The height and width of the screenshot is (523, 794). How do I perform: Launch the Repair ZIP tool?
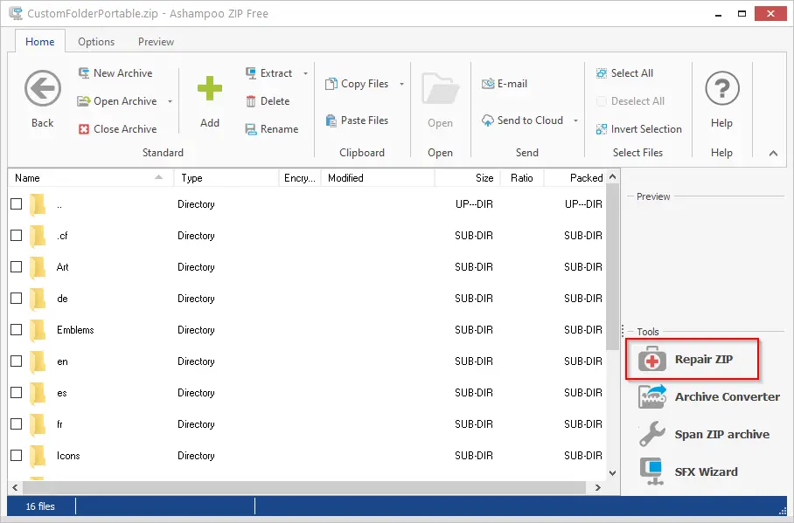pos(693,359)
